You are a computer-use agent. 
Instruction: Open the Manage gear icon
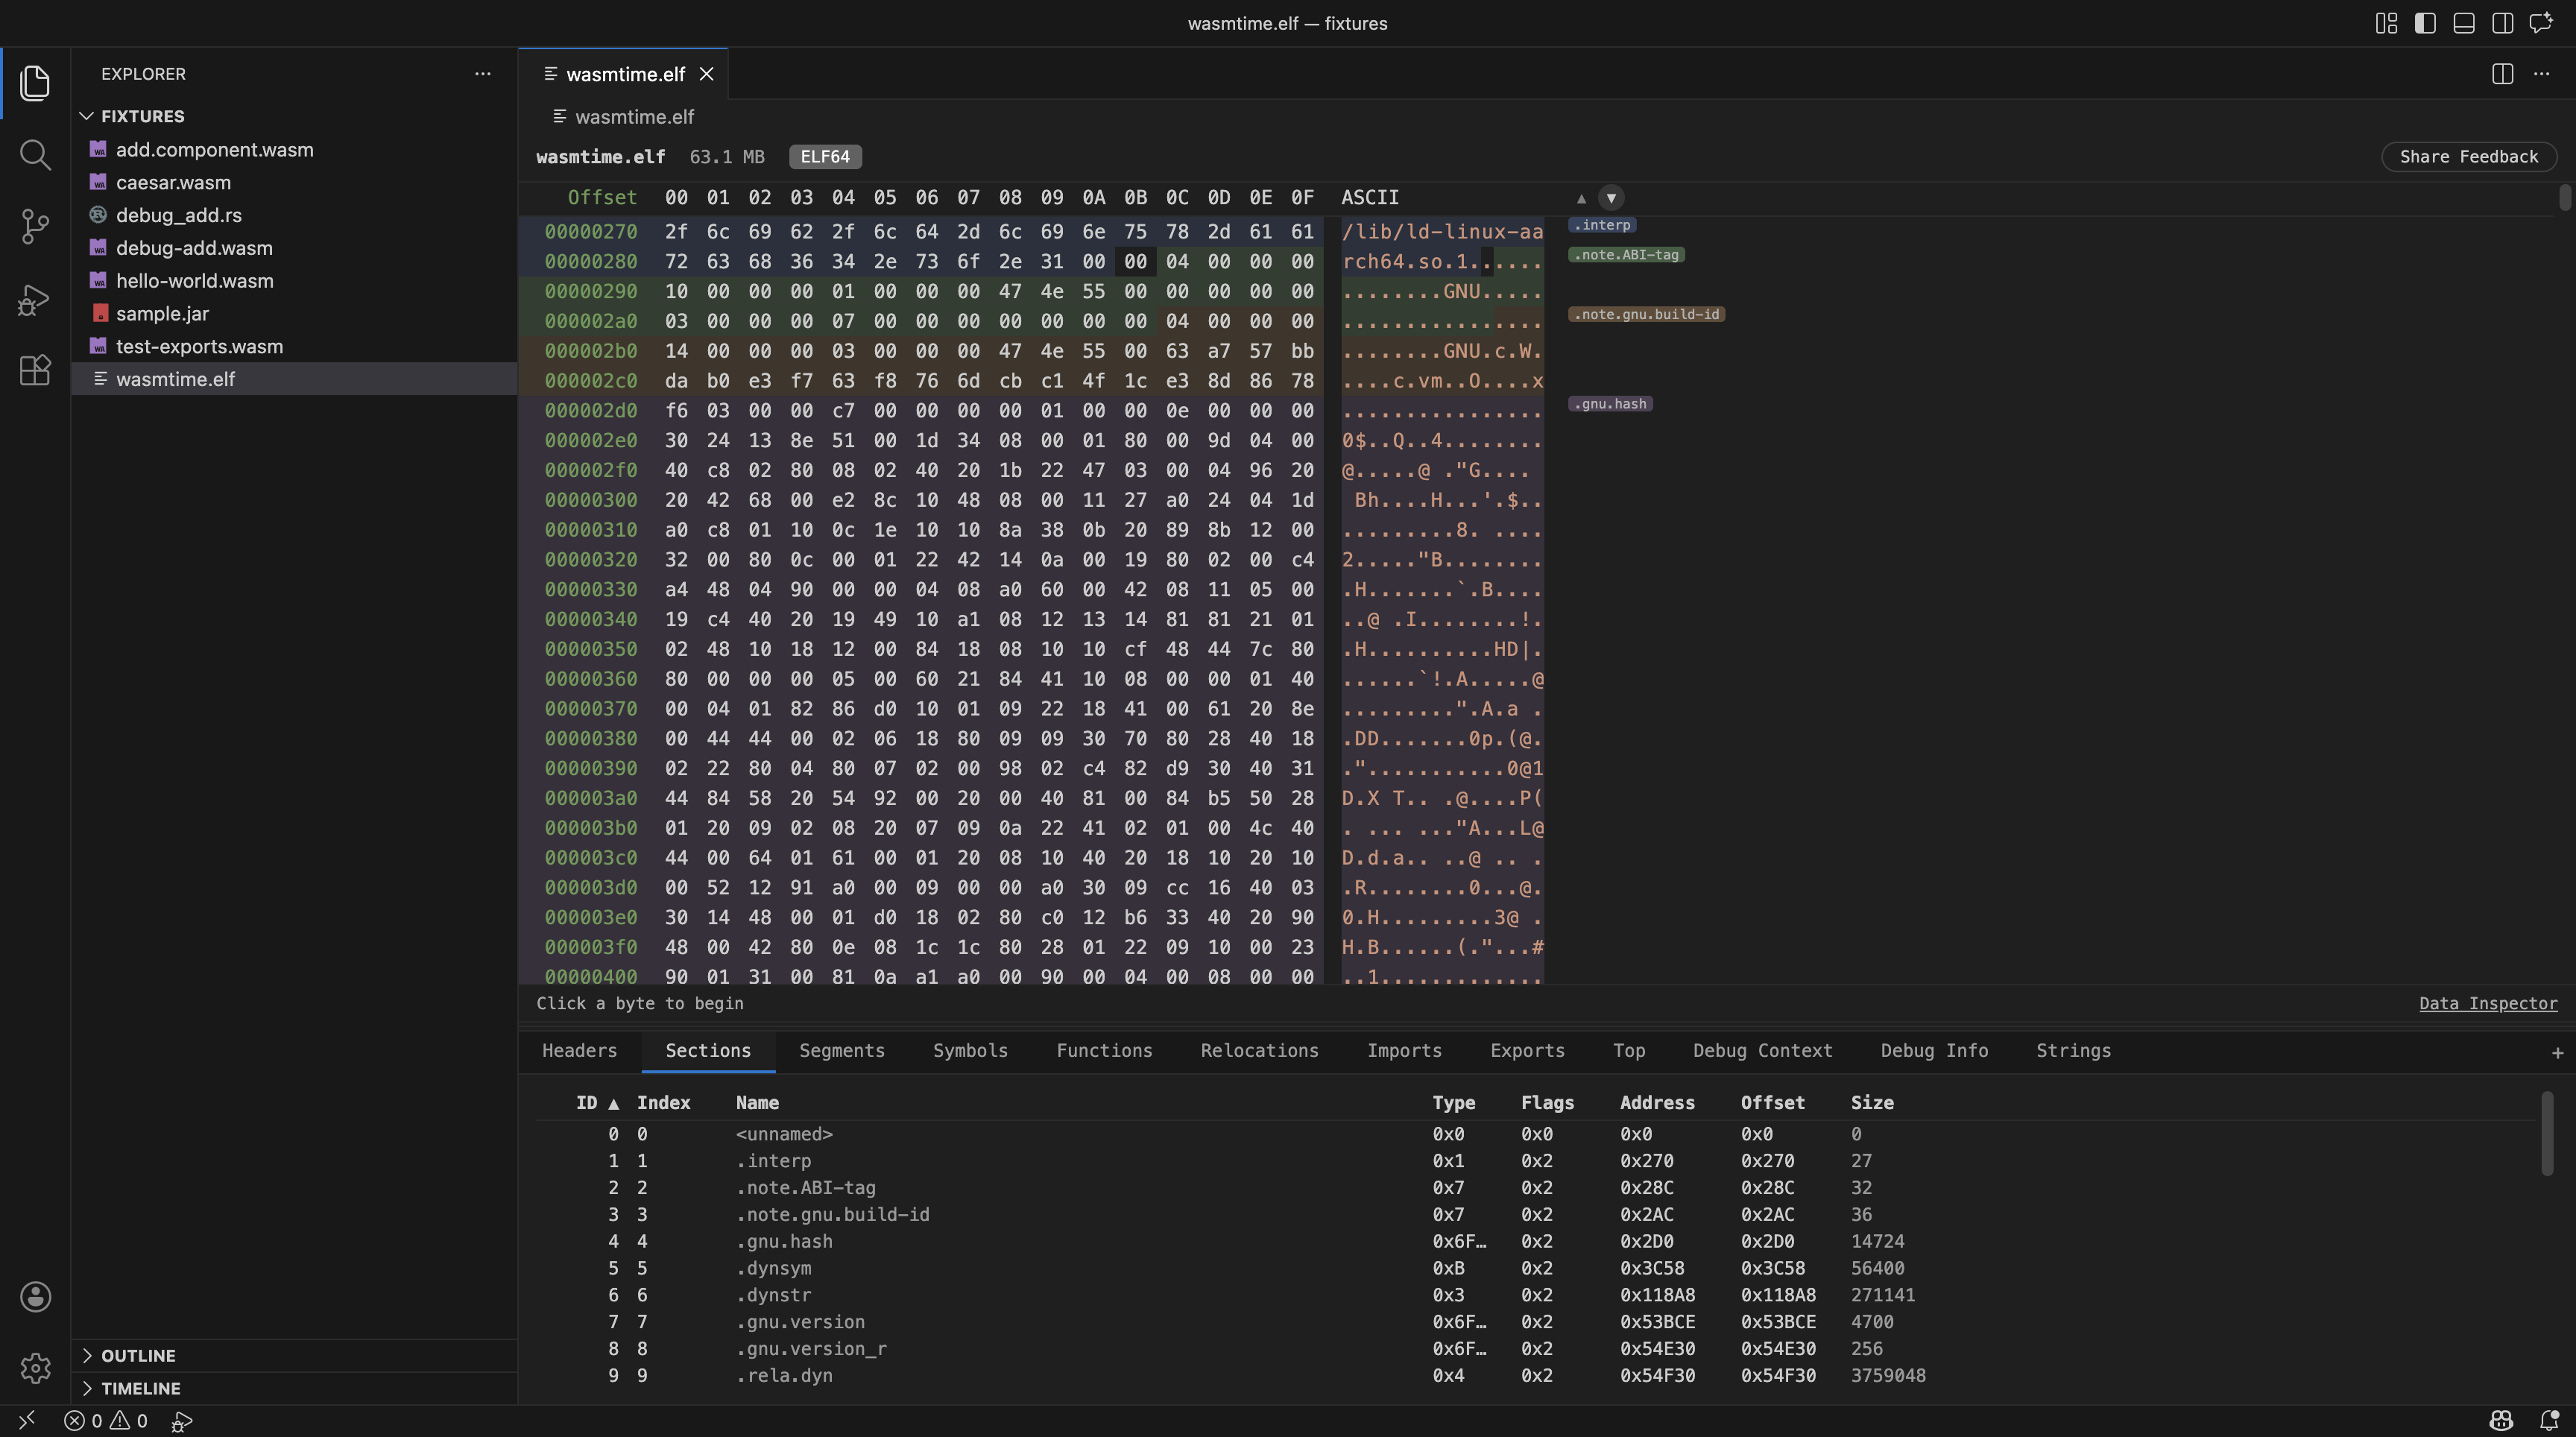click(x=35, y=1367)
